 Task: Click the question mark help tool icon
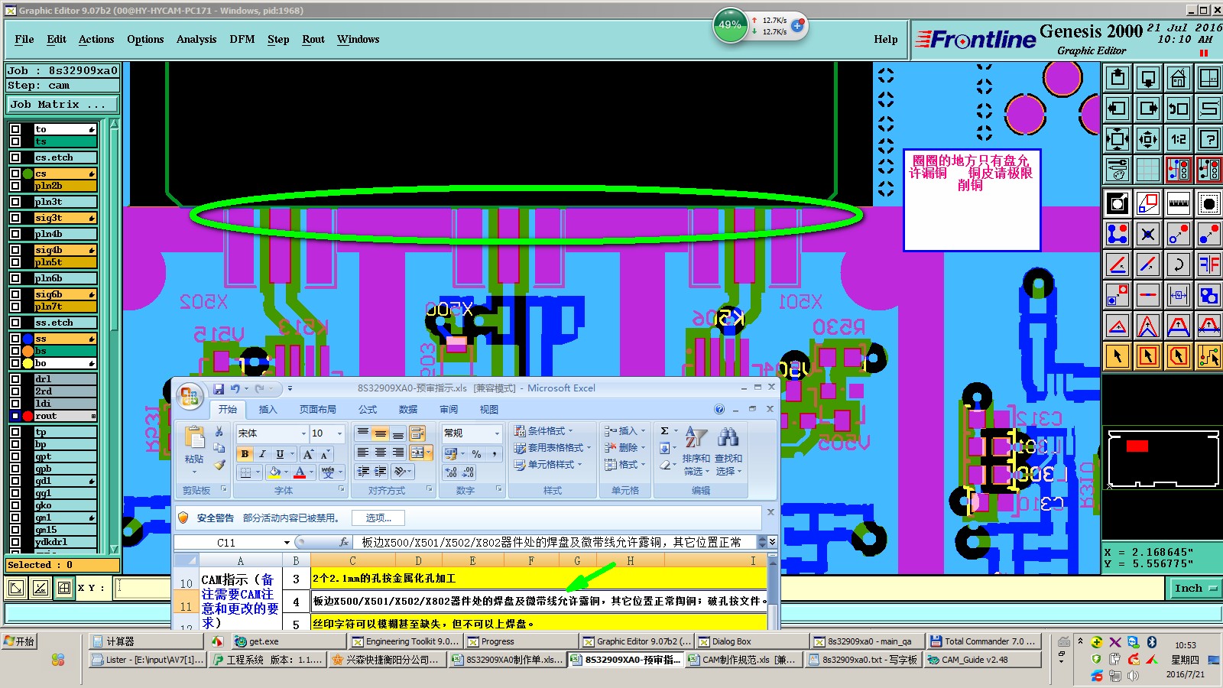coord(1209,139)
